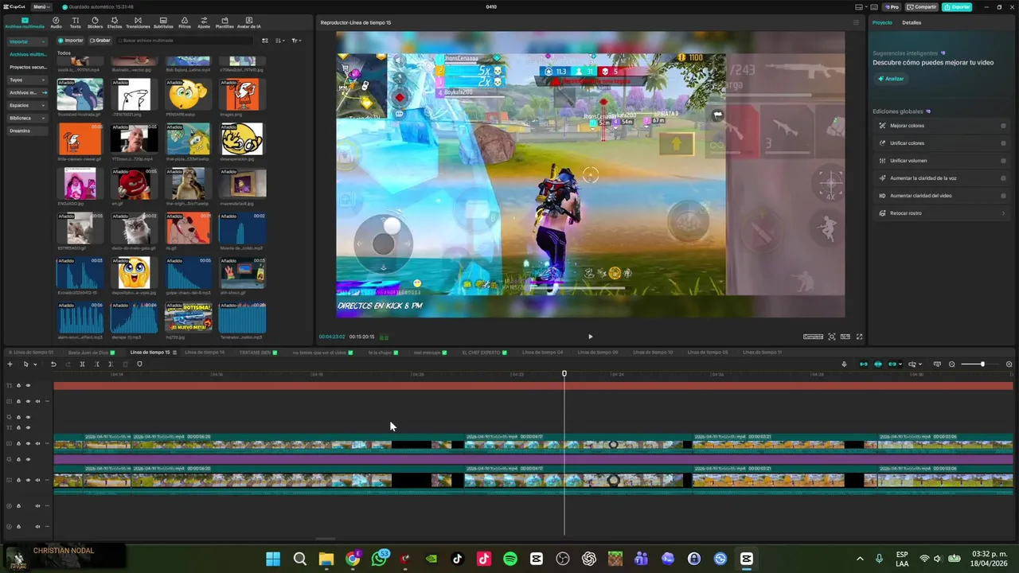Screen dimensions: 1019x573
Task: Click the zoom out timeline icon
Action: click(x=951, y=364)
